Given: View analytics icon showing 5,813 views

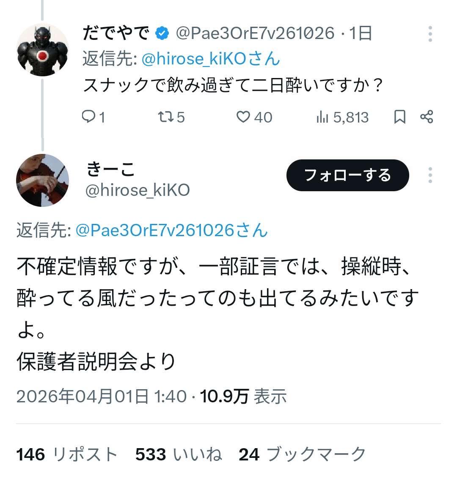Looking at the screenshot, I should 322,117.
